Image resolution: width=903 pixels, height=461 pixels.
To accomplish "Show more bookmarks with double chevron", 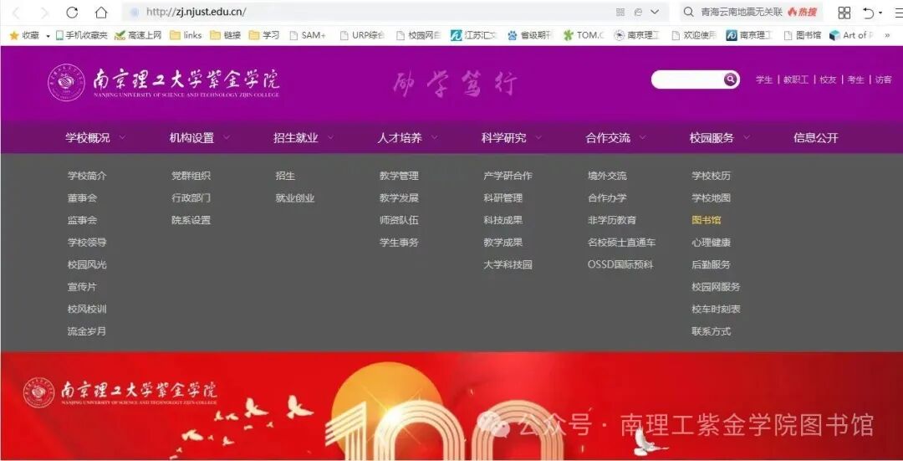I will pyautogui.click(x=887, y=36).
